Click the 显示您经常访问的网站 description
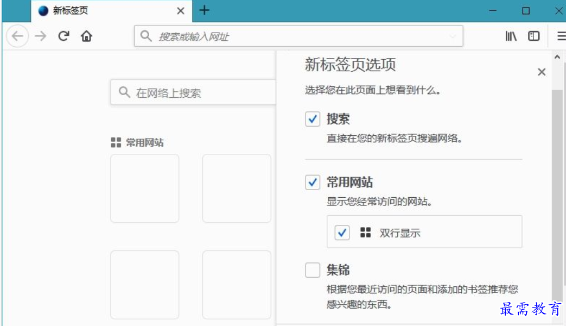The width and height of the screenshot is (566, 326). 379,202
